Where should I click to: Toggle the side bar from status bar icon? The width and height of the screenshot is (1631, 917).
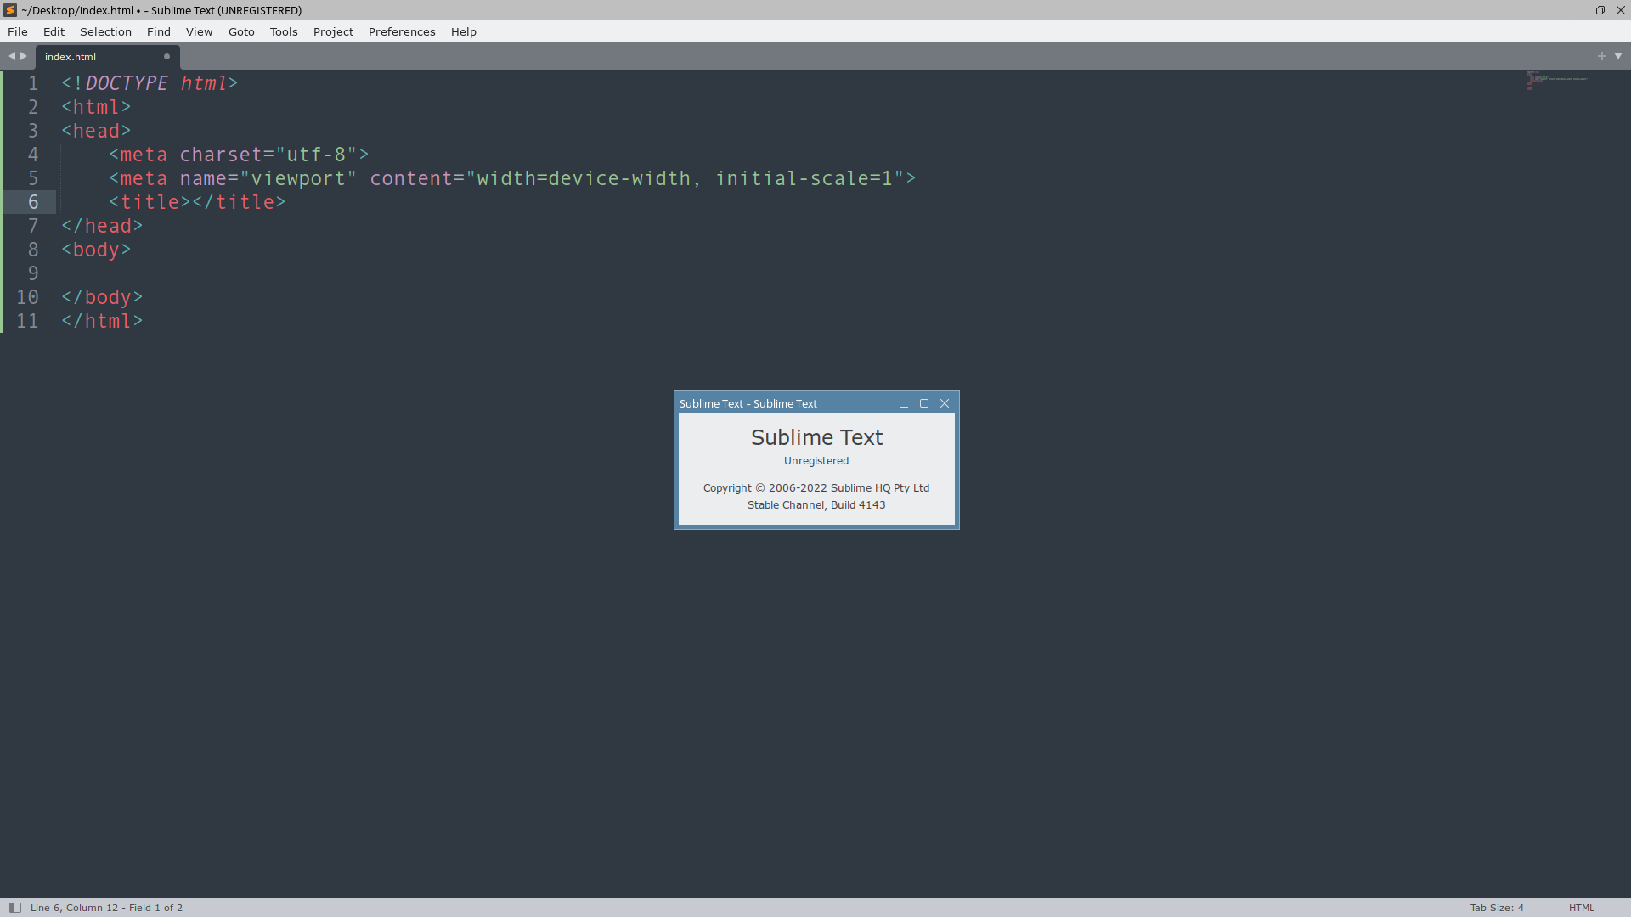pyautogui.click(x=15, y=908)
